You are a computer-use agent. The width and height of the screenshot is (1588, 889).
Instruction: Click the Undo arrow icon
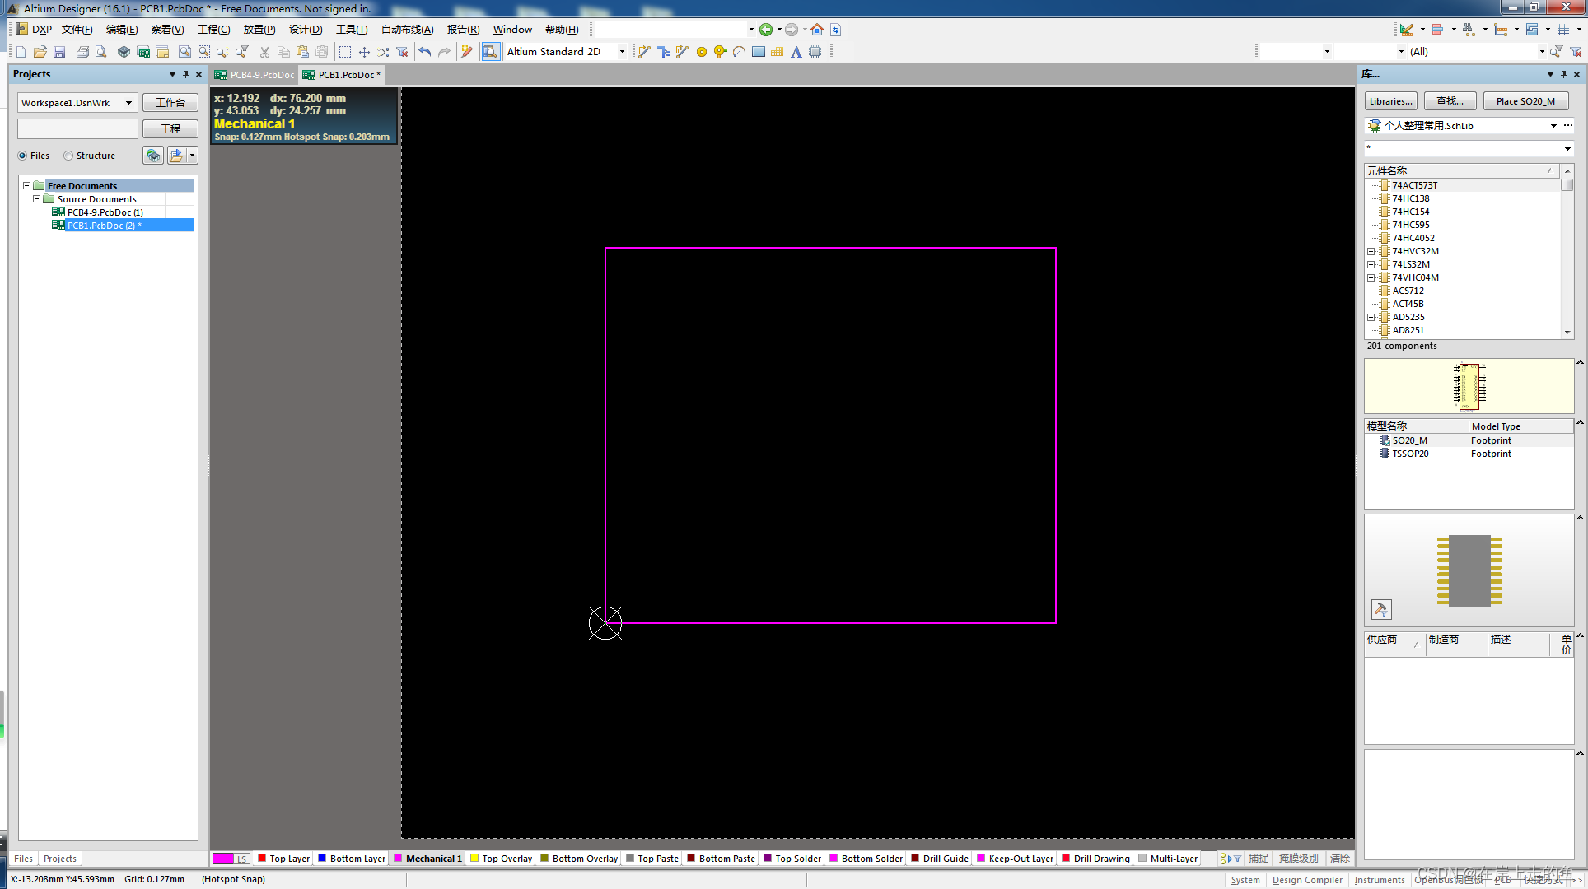point(425,52)
